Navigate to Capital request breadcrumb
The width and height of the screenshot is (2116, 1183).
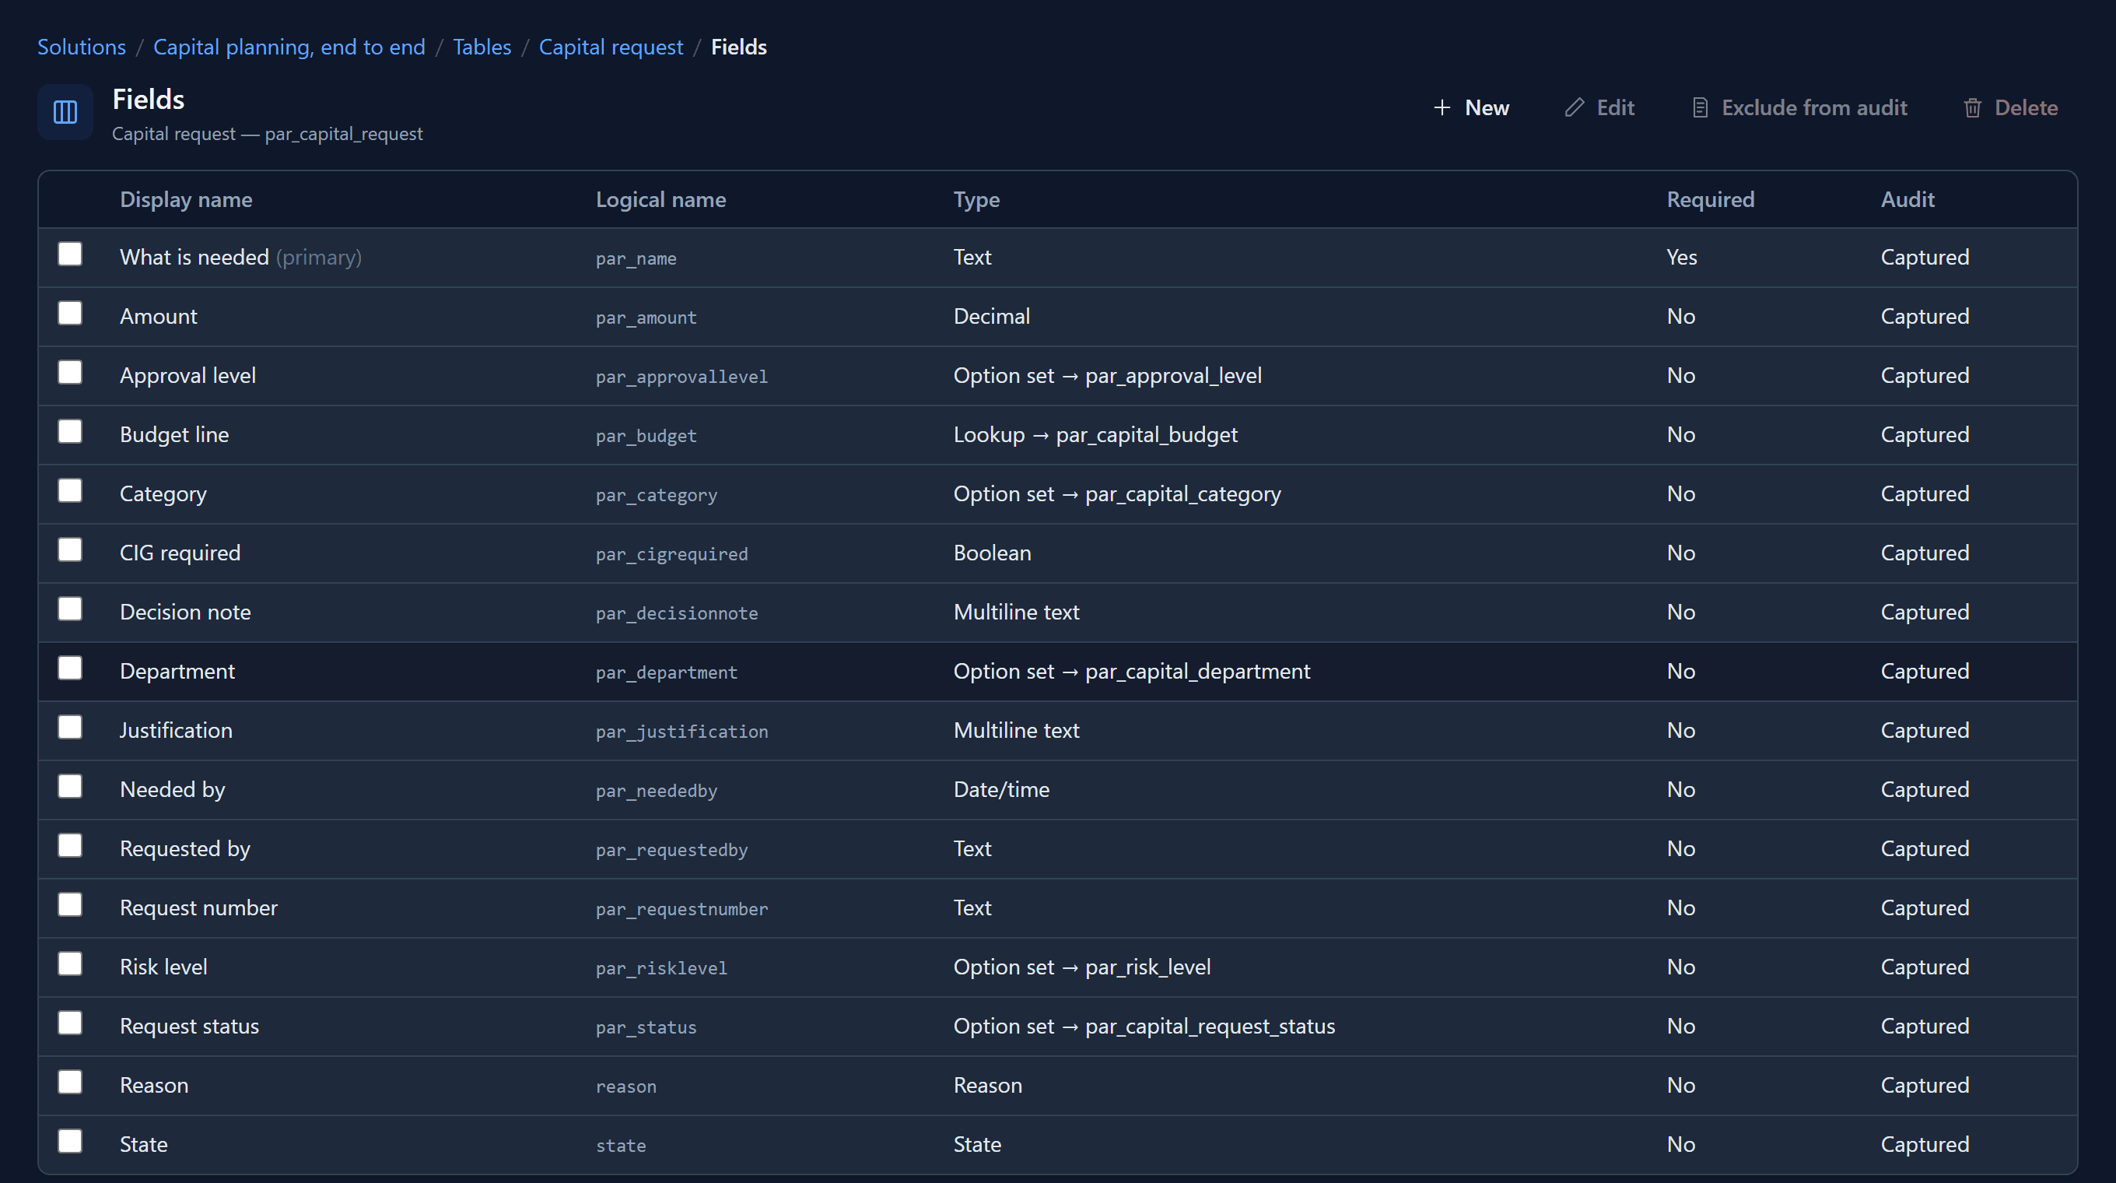coord(611,47)
